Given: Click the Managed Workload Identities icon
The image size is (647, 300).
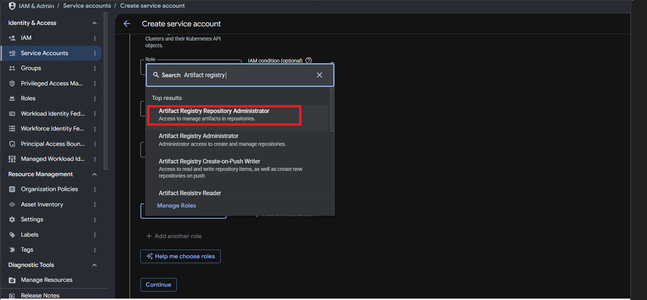Looking at the screenshot, I should [12, 159].
